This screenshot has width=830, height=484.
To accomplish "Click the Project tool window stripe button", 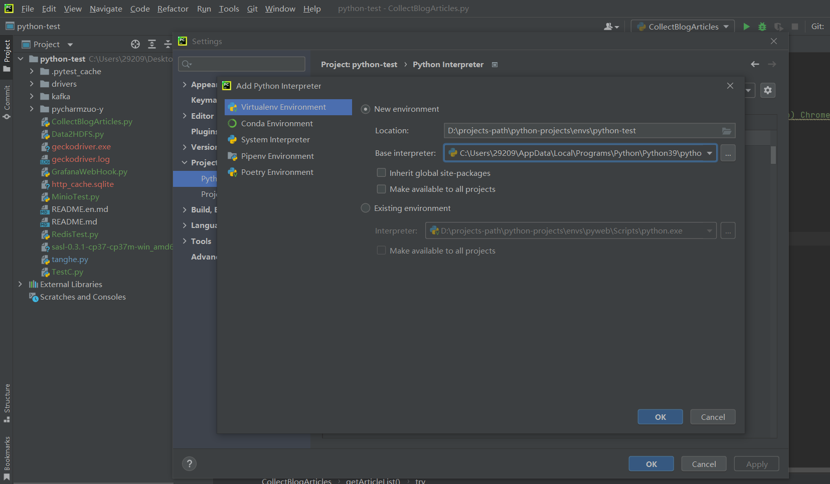I will point(7,56).
